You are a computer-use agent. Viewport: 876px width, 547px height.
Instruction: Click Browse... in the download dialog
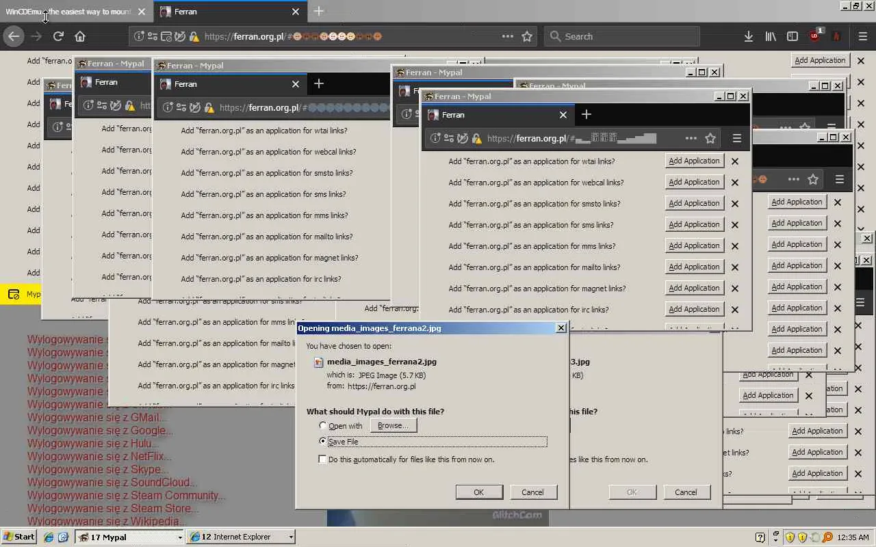coord(393,425)
